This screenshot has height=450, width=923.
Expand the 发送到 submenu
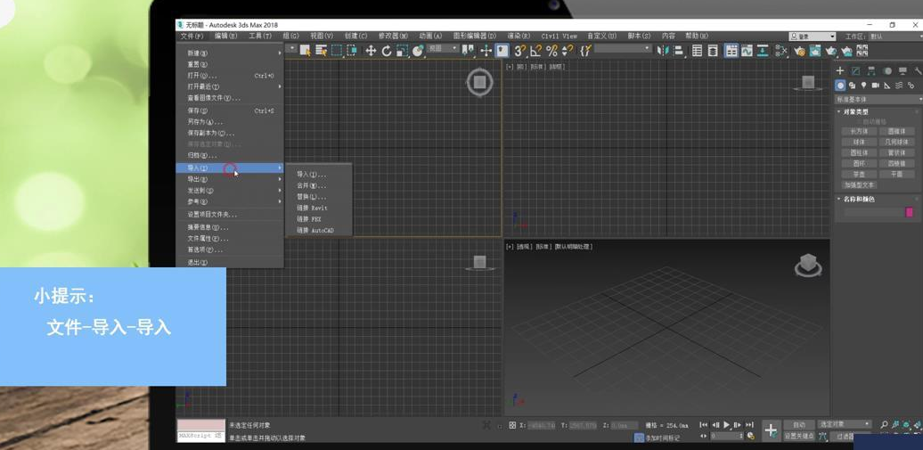230,191
